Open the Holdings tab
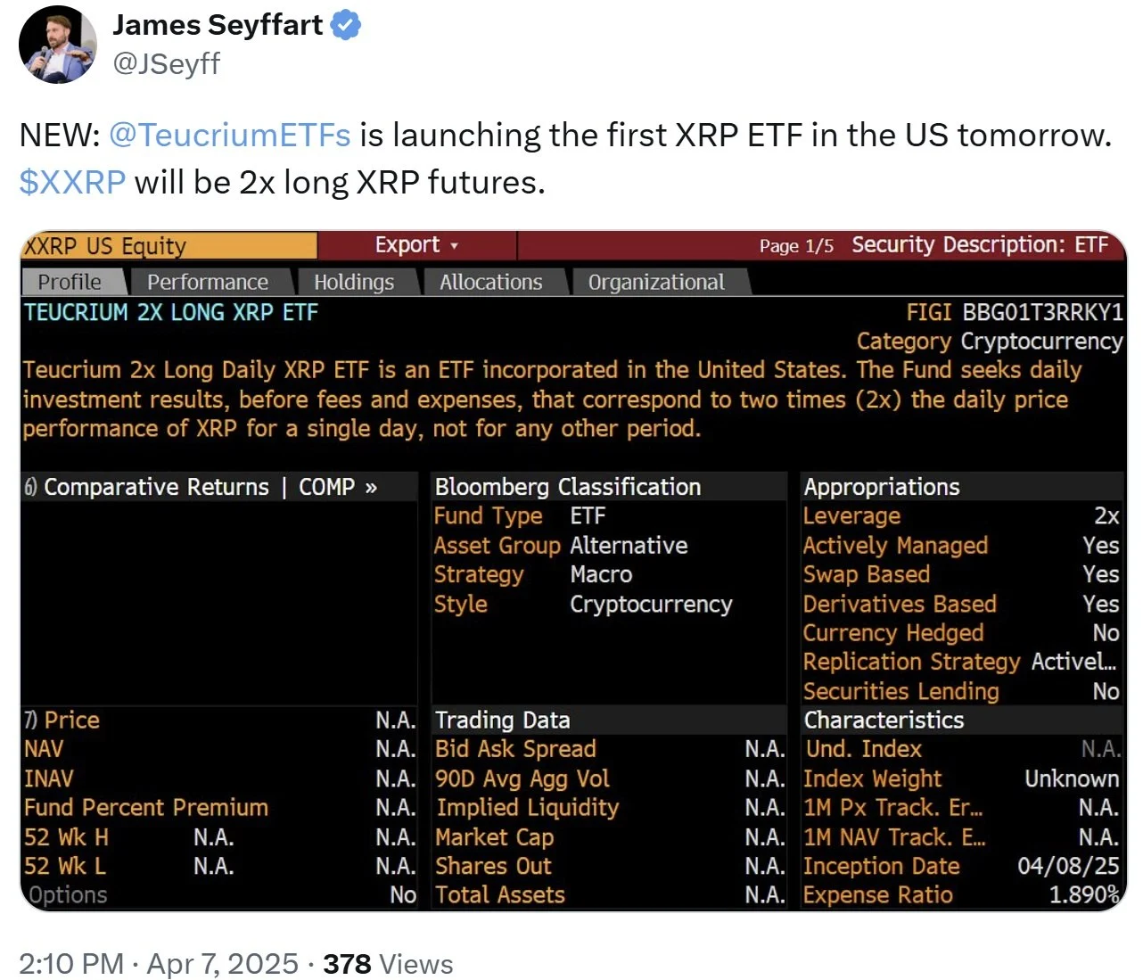Image resolution: width=1143 pixels, height=980 pixels. point(354,282)
